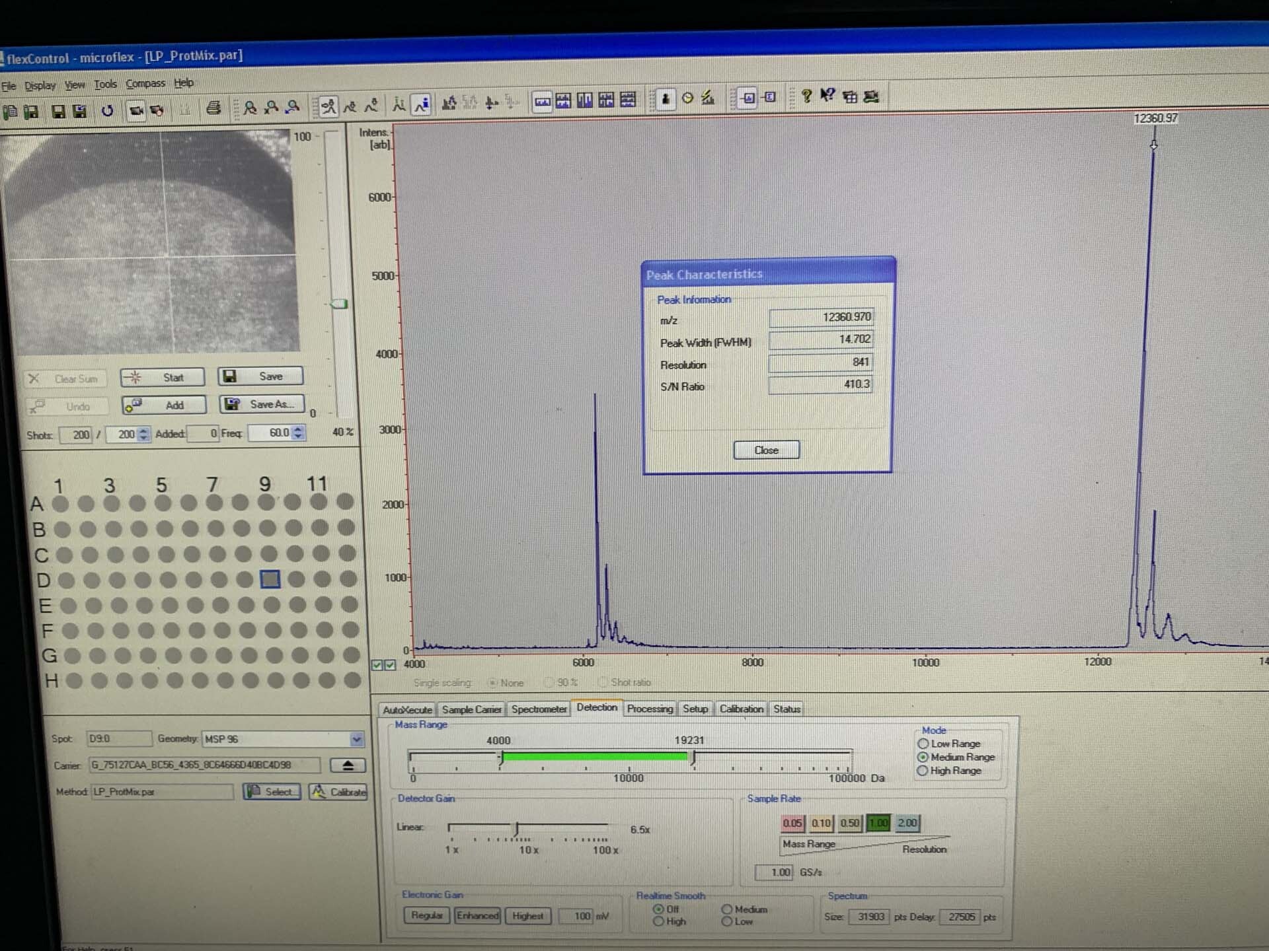
Task: Select the single spectrum display layout icon
Action: point(542,101)
